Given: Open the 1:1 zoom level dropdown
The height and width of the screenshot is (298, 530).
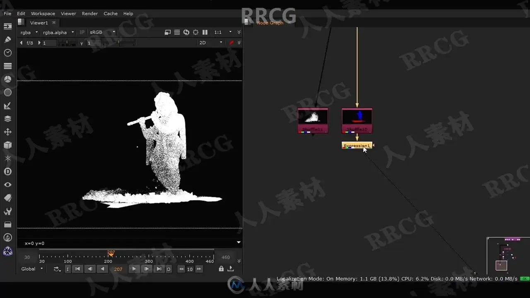Looking at the screenshot, I should point(223,32).
